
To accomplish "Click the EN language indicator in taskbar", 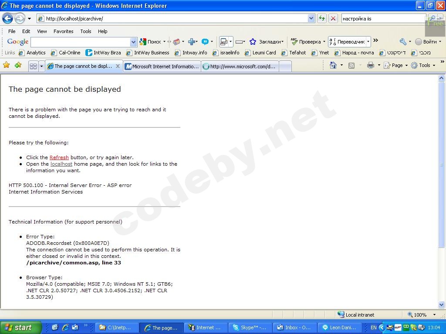I will 373,327.
